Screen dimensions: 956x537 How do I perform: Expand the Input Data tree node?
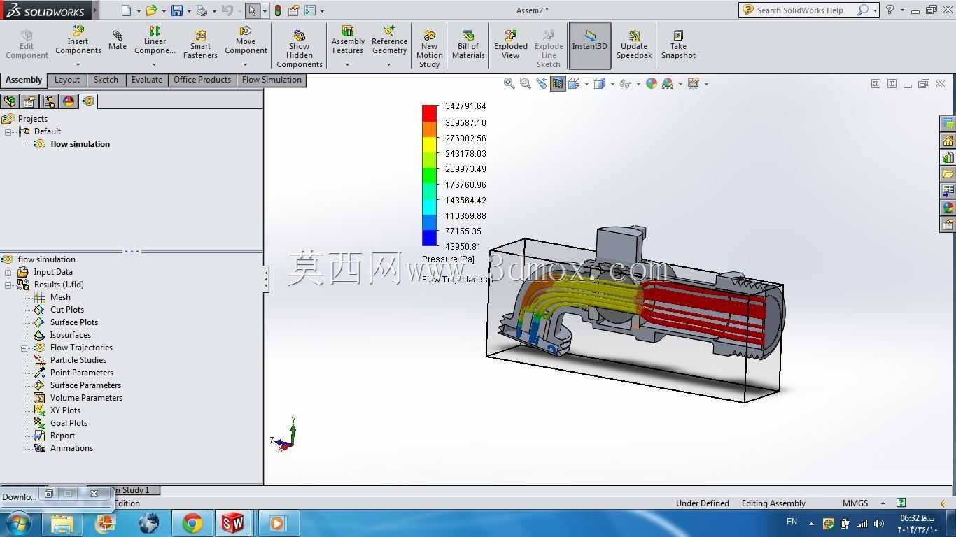click(8, 272)
